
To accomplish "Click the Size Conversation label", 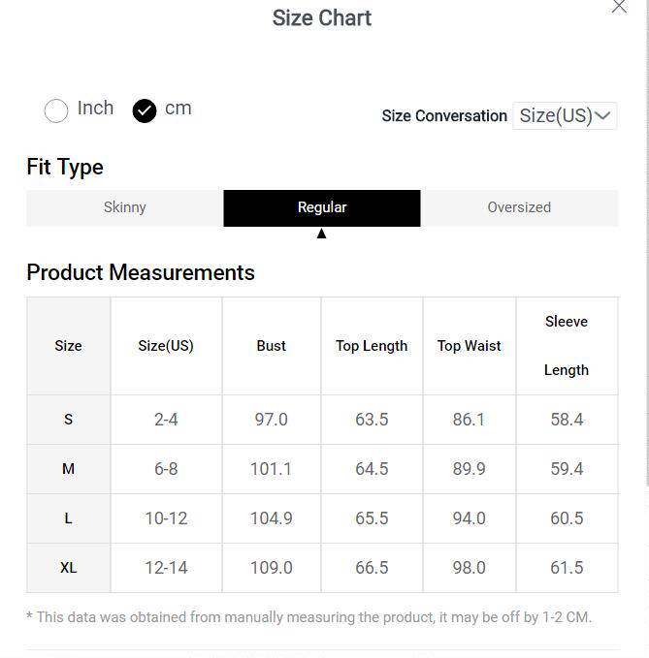I will pos(444,116).
